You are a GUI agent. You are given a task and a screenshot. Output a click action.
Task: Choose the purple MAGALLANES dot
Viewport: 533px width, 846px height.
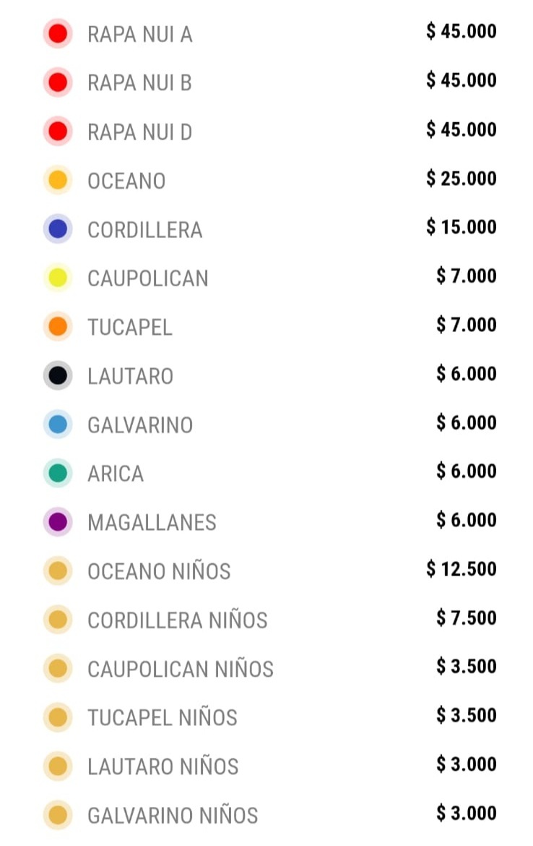[58, 522]
